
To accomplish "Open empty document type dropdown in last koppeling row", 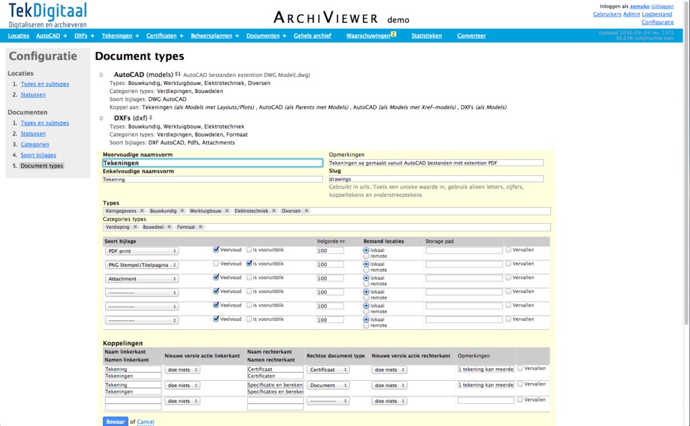I will pyautogui.click(x=328, y=401).
